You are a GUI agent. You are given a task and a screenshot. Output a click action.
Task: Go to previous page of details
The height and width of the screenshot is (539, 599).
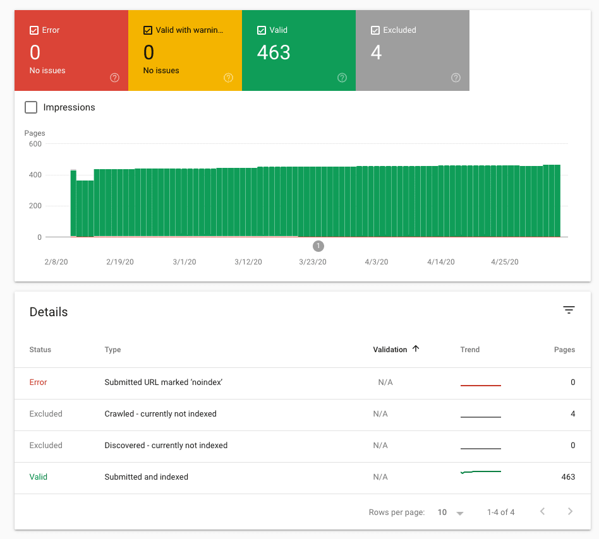pos(543,511)
